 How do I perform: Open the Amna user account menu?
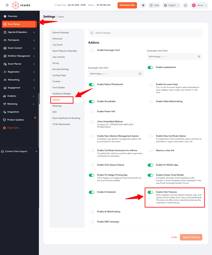click(200, 5)
